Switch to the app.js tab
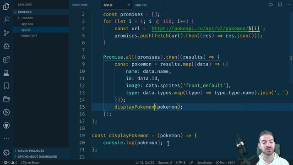This screenshot has width=293, height=165. pos(108,5)
